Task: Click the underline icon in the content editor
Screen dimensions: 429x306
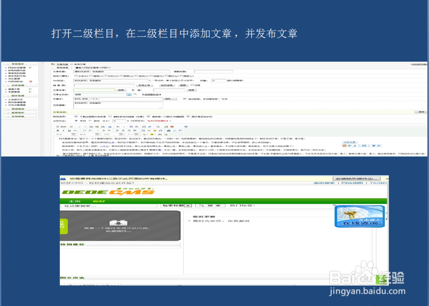Action: pos(69,129)
